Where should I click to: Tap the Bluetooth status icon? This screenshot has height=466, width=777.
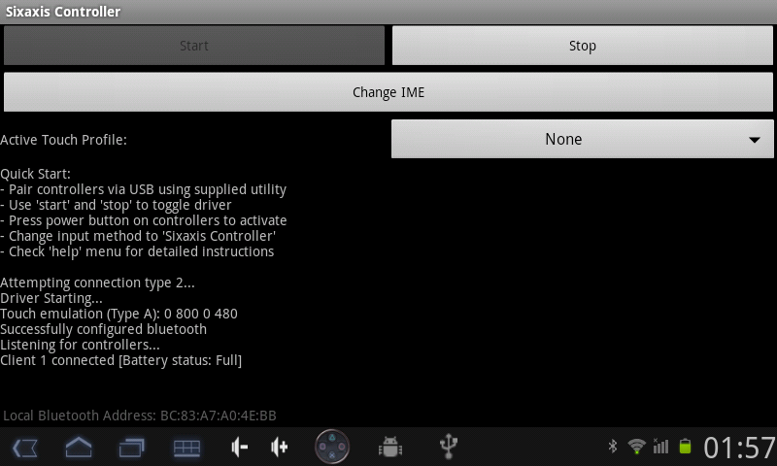pyautogui.click(x=613, y=447)
